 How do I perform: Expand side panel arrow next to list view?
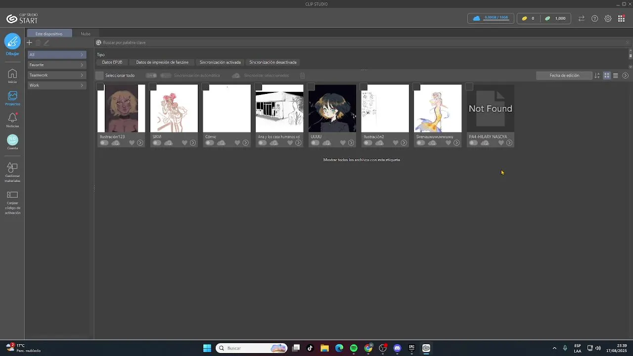coord(625,76)
